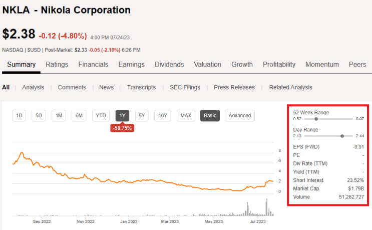The image size is (372, 230).
Task: Click the NKLA - Nikola Corporation heading
Action: coord(67,10)
